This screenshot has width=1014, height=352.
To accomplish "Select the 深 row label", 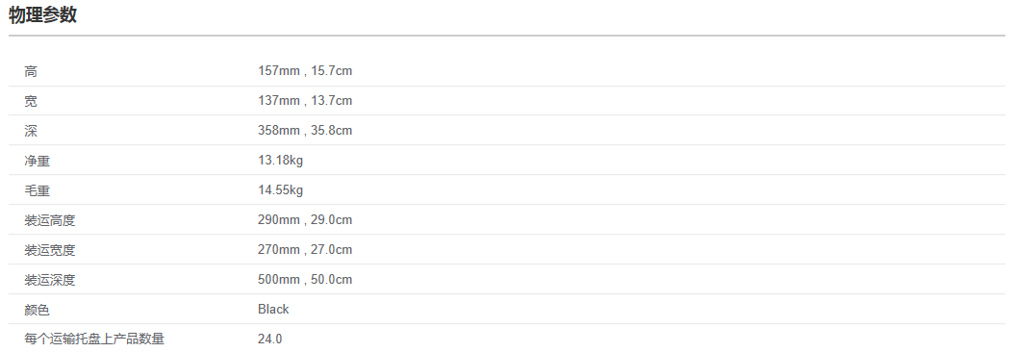I will pos(31,132).
